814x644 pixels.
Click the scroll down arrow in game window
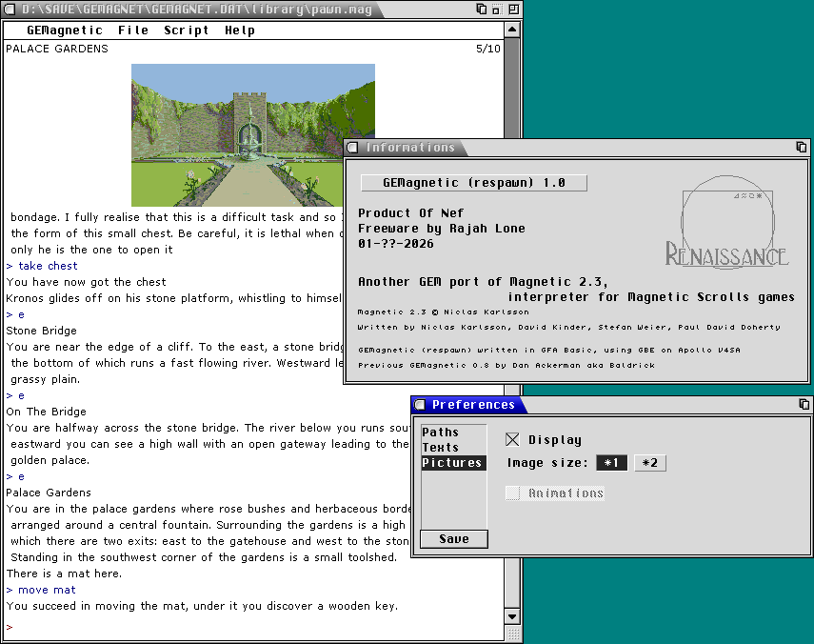(x=513, y=615)
